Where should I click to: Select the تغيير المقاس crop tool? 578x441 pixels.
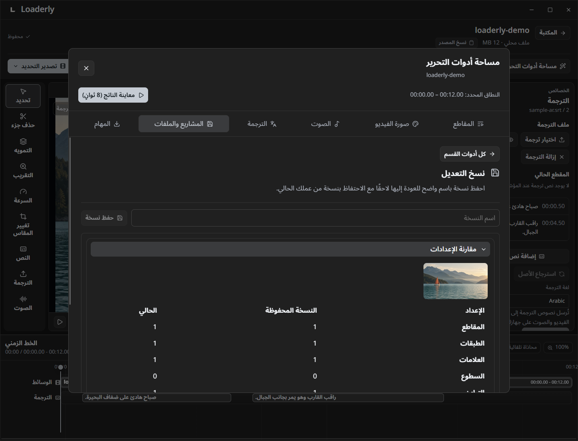click(x=23, y=225)
